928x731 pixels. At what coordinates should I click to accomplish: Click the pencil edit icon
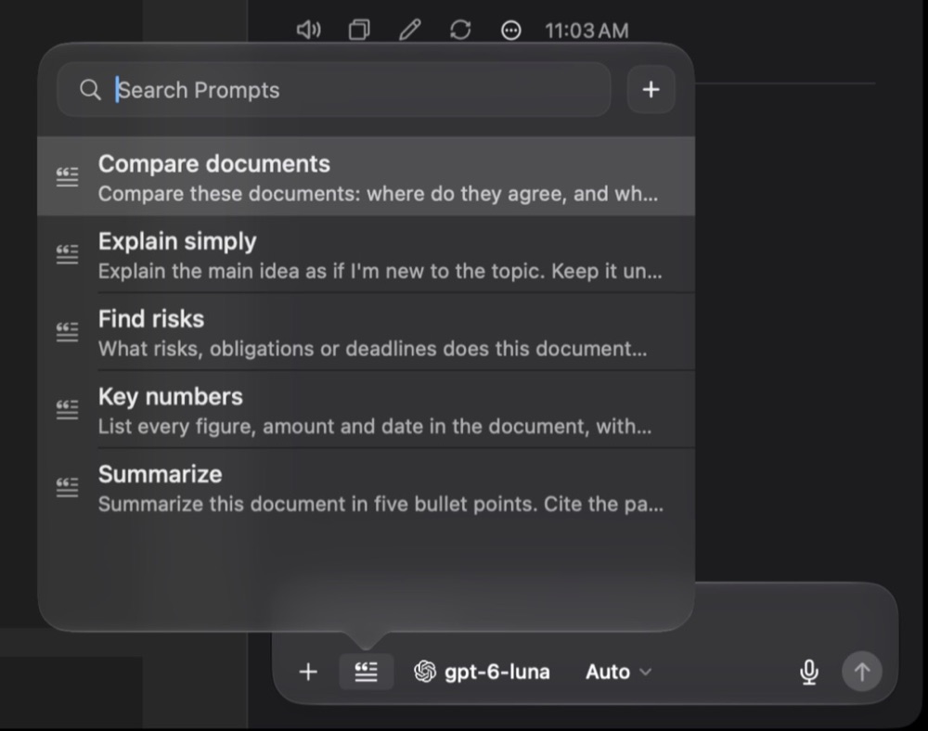point(409,30)
